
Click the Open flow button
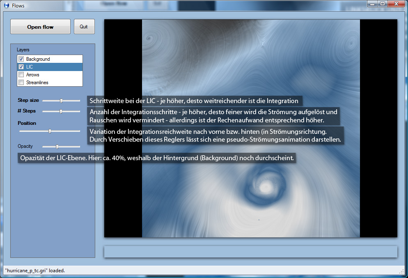click(40, 27)
